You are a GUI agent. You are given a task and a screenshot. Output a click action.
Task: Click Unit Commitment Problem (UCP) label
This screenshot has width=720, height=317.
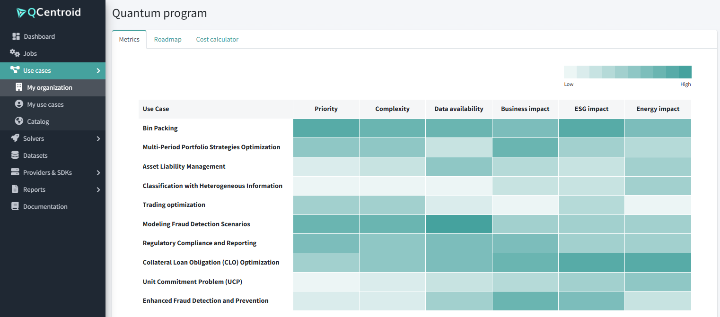tap(193, 282)
